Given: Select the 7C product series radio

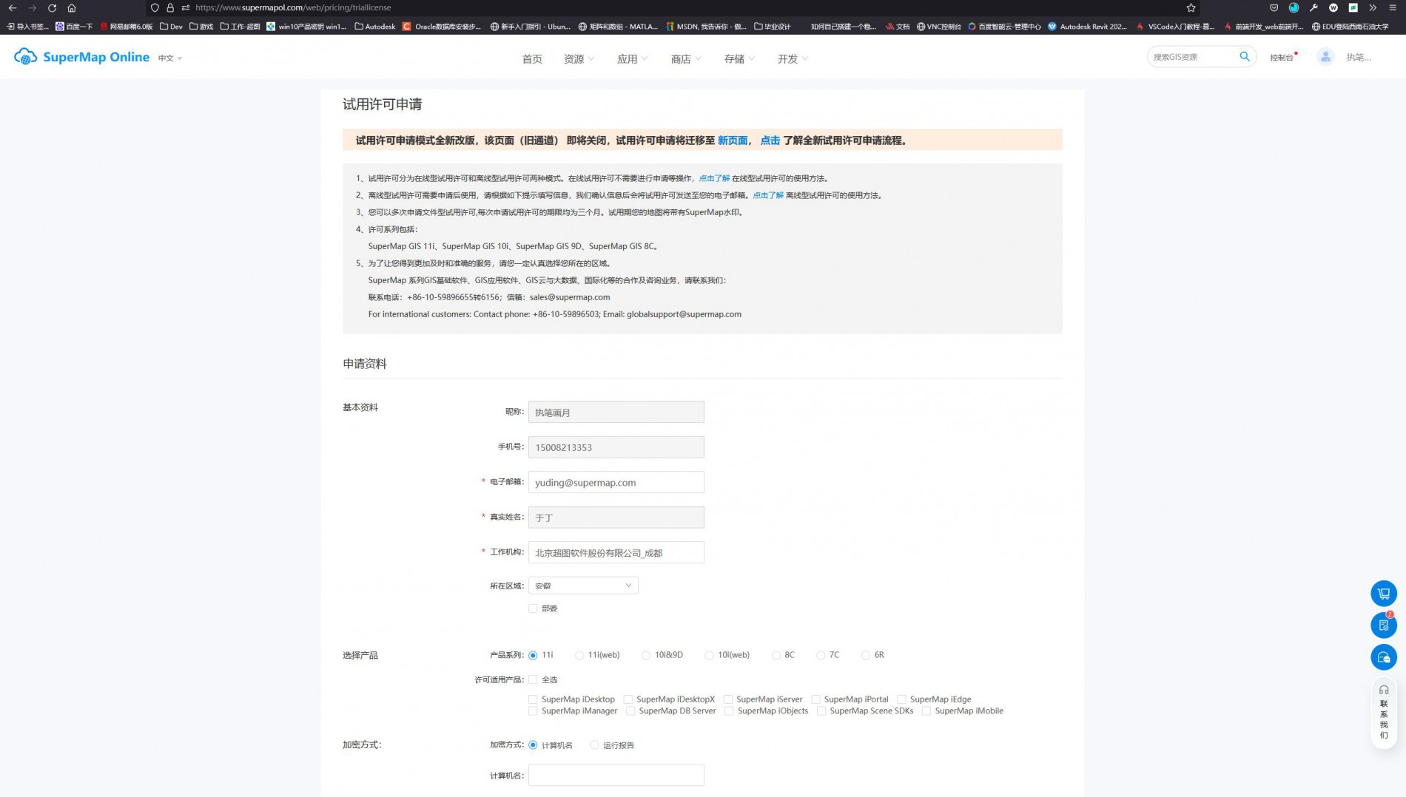Looking at the screenshot, I should click(821, 655).
